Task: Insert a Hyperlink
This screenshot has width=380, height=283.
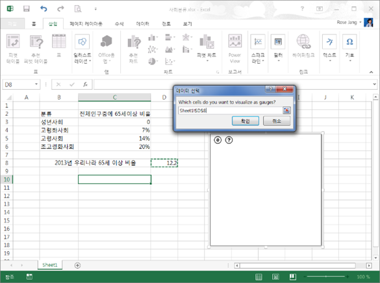Action: (x=303, y=46)
